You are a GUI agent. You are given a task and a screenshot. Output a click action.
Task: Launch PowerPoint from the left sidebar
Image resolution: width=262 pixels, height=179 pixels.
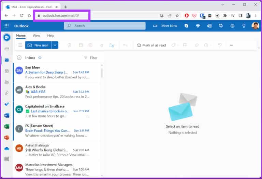click(x=7, y=138)
